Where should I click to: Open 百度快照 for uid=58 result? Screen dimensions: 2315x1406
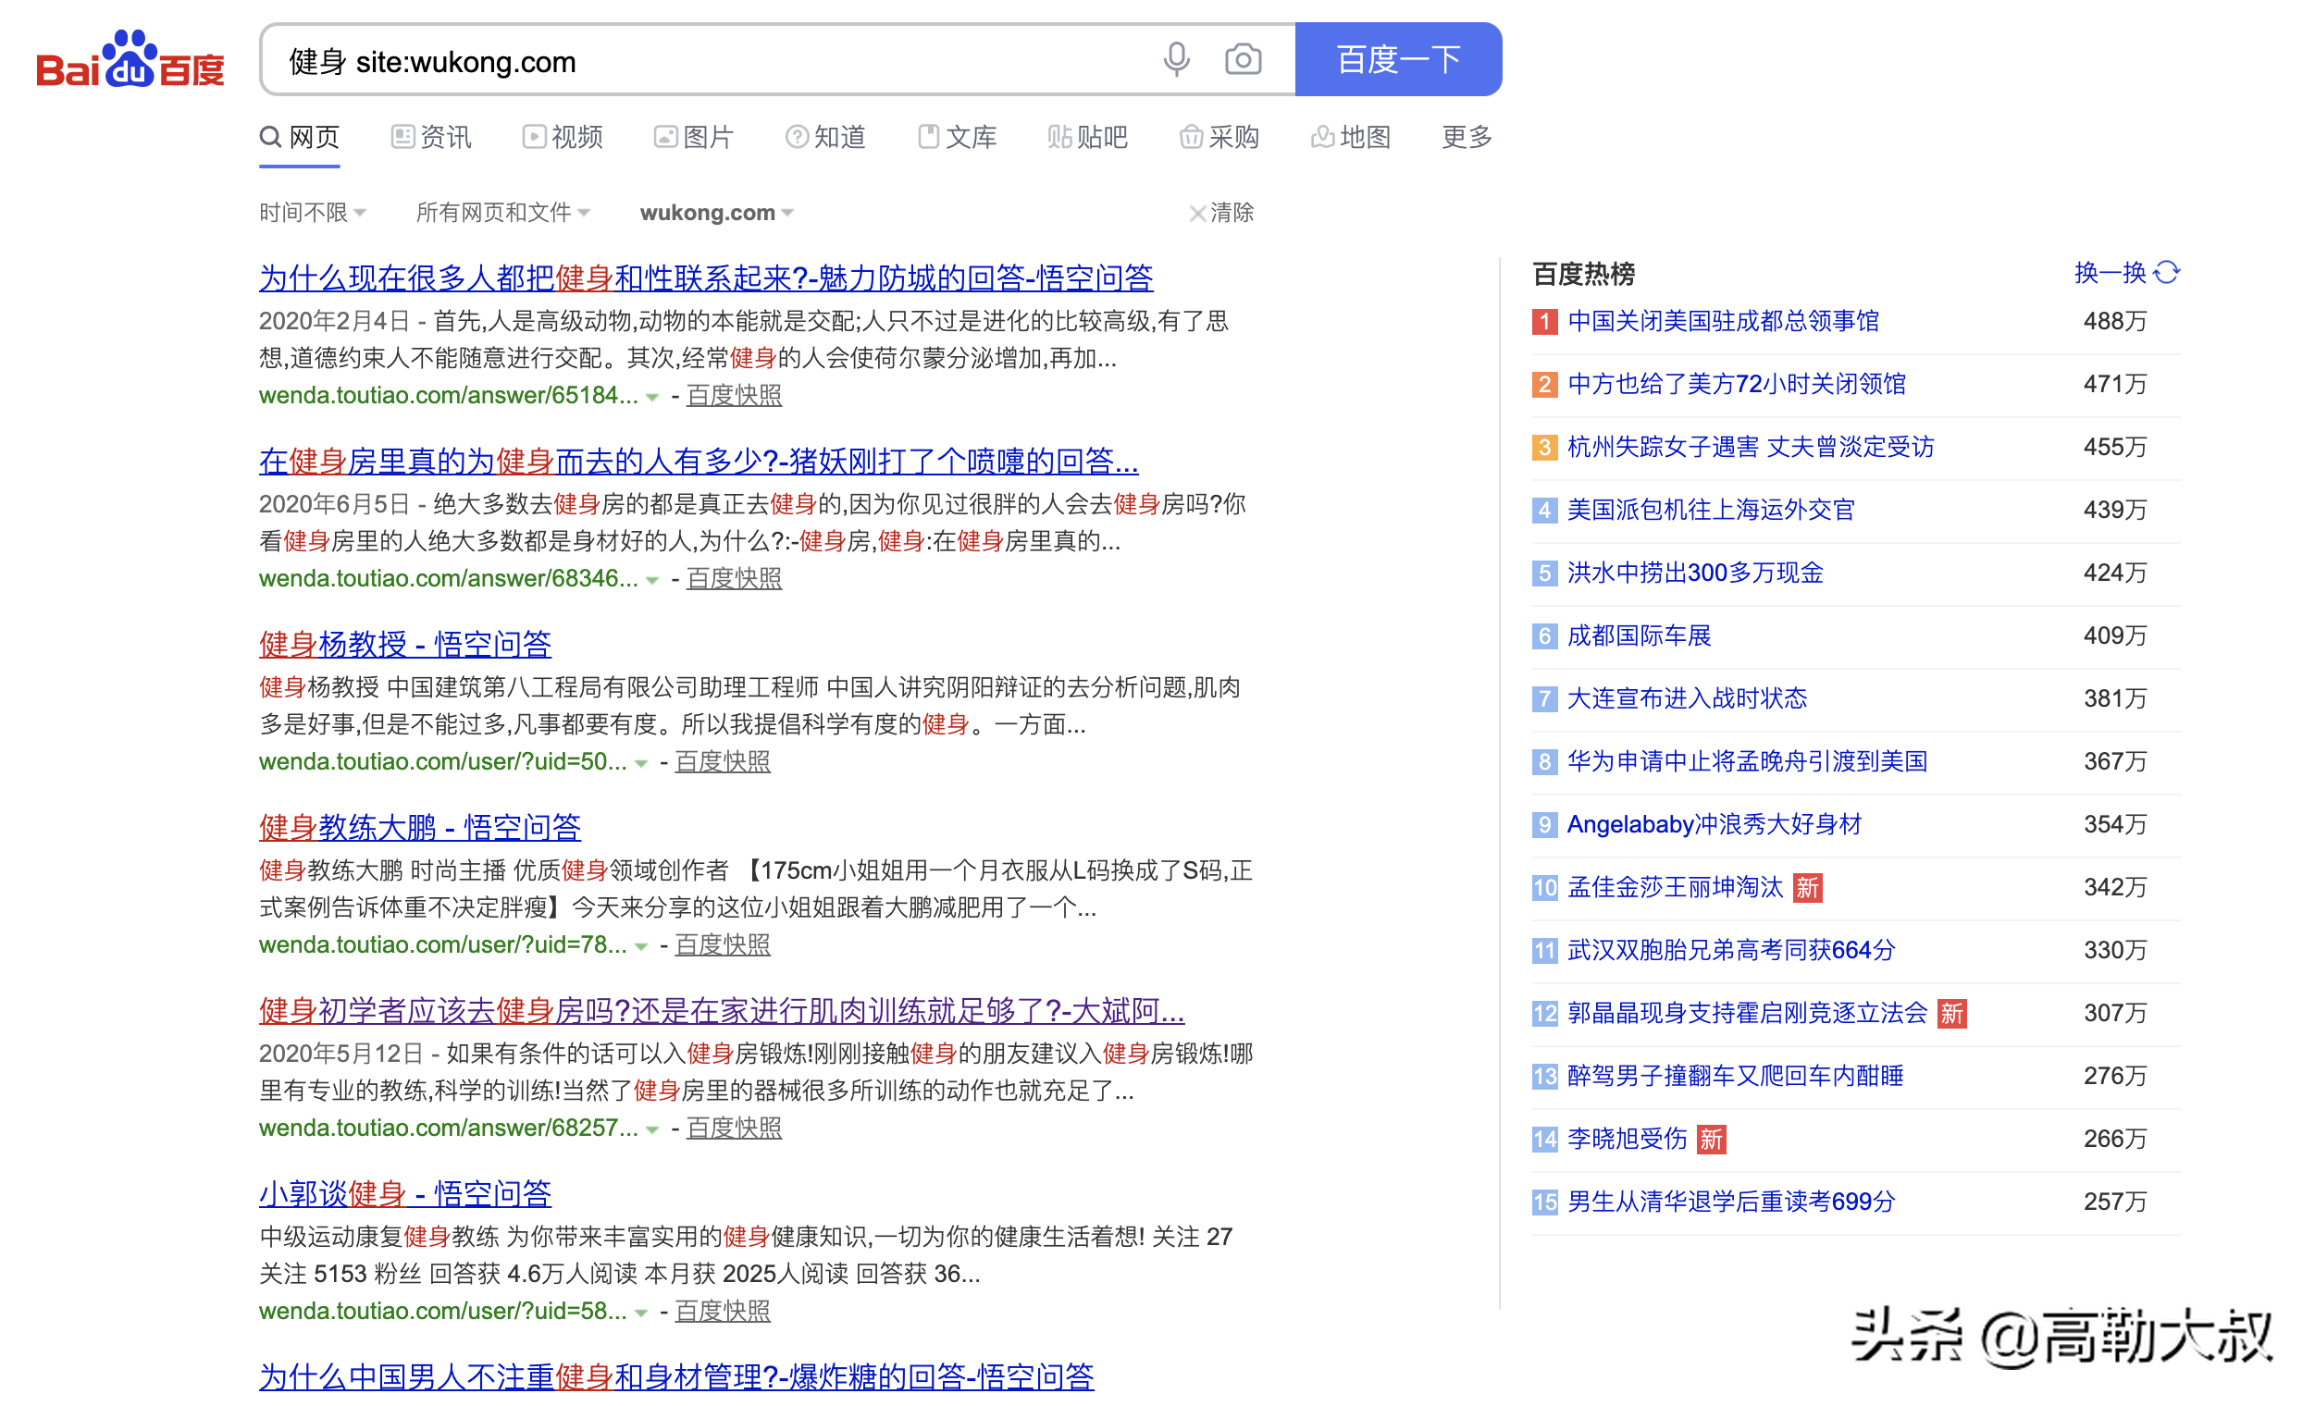(x=723, y=1311)
